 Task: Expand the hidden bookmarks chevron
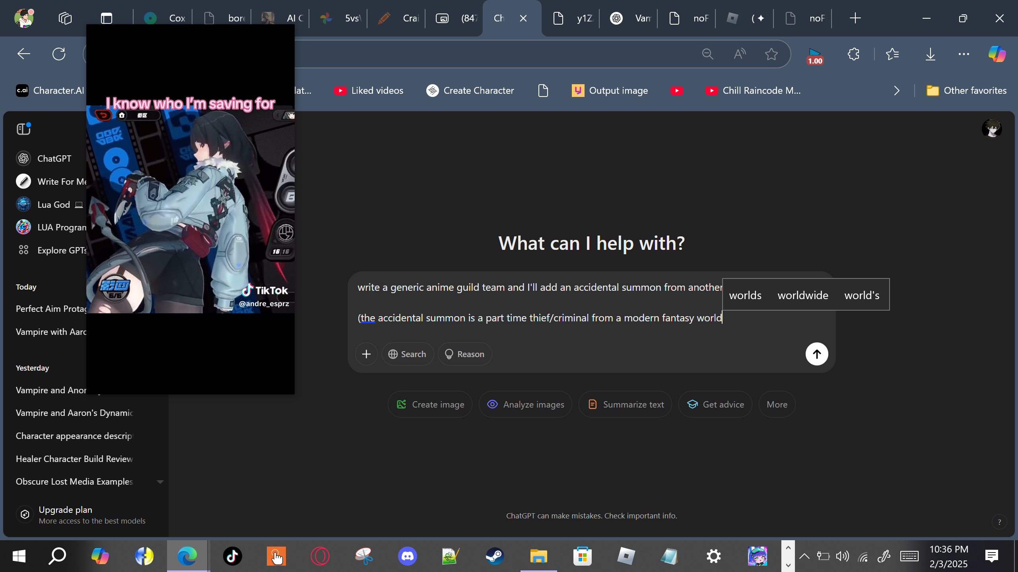[897, 91]
